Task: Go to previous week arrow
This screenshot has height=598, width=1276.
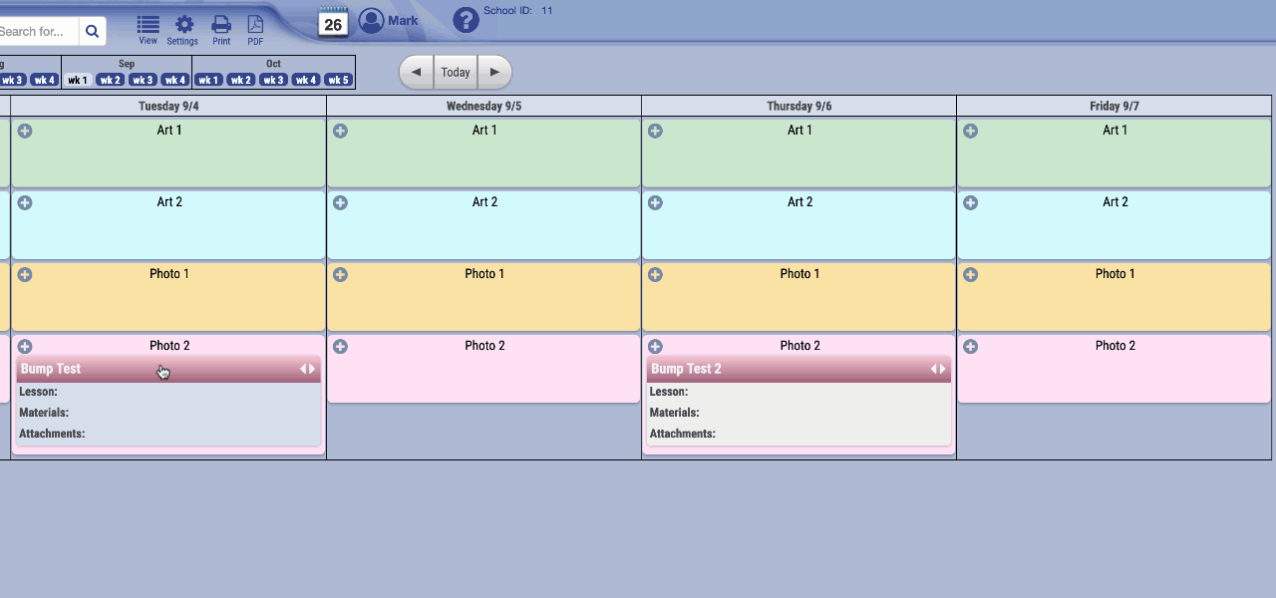Action: point(417,72)
